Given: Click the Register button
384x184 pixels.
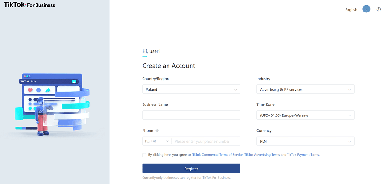Looking at the screenshot, I should click(x=191, y=169).
